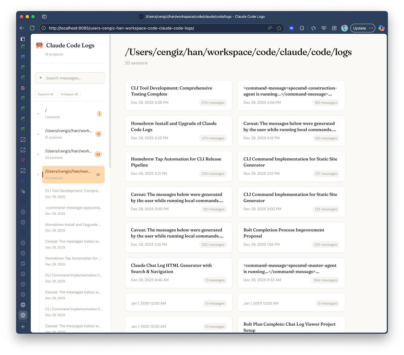Switch to the PDF tab
This screenshot has height=355, width=404.
click(x=23, y=88)
